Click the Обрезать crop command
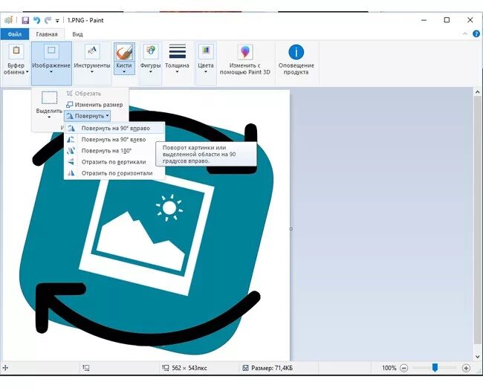This screenshot has width=483, height=388. coord(84,94)
